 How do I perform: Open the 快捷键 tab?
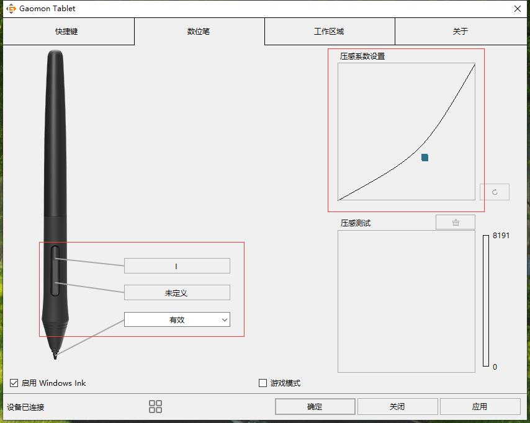(x=68, y=31)
